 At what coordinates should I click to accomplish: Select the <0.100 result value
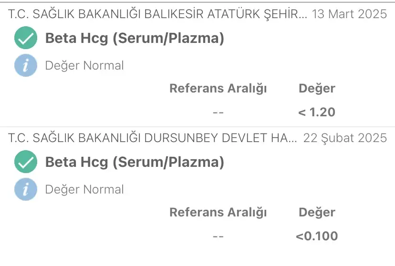pos(317,236)
